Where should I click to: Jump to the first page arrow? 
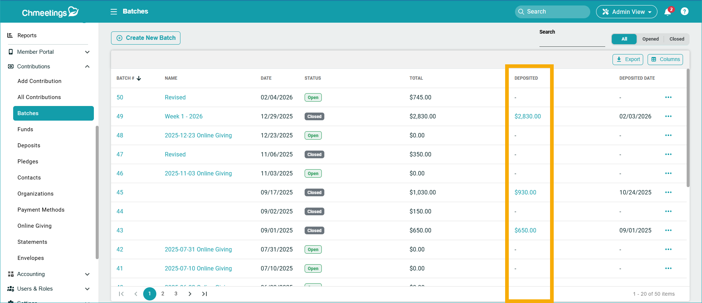click(121, 294)
